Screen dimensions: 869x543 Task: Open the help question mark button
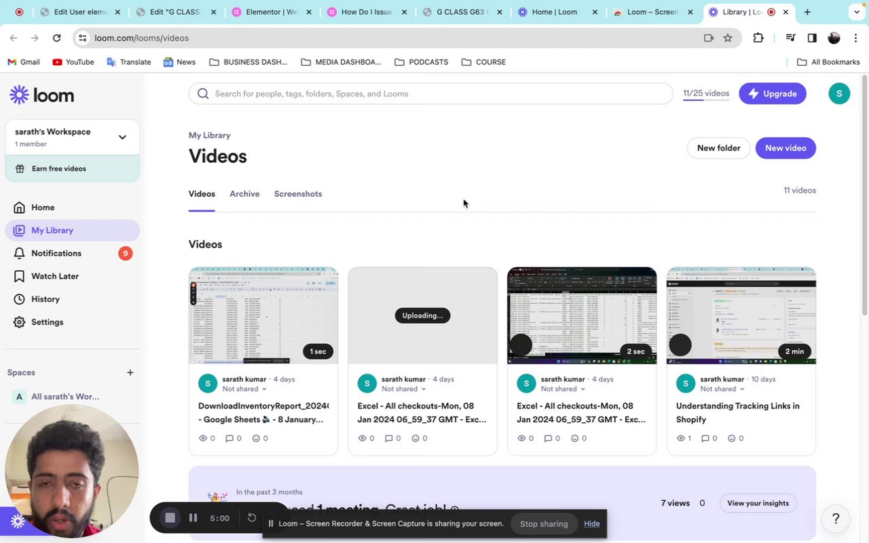pos(836,519)
